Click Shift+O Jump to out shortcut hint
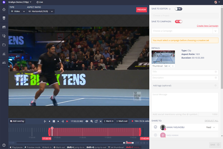Image resolution: width=223 pixels, height=149 pixels. pyautogui.click(x=96, y=147)
